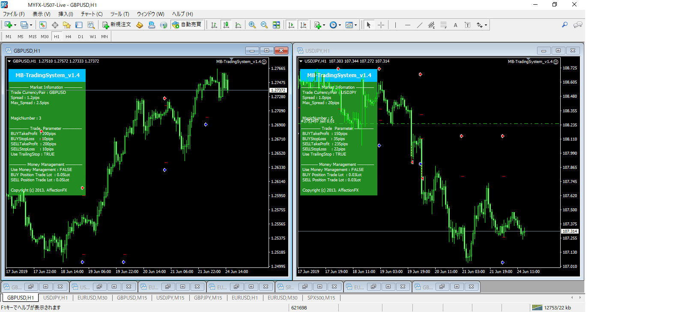Viewport: 693px width, 312px height.
Task: Expand the Profiles dropdown arrow
Action: point(31,25)
